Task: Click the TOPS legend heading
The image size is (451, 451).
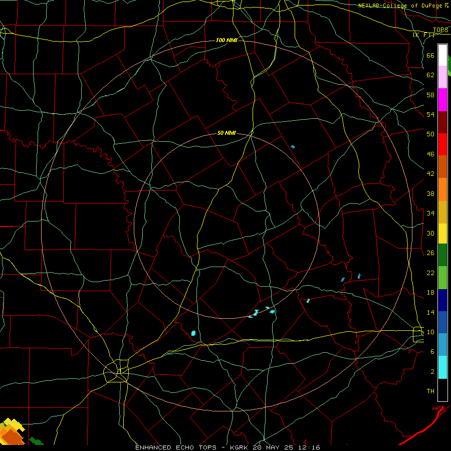Action: pos(440,30)
